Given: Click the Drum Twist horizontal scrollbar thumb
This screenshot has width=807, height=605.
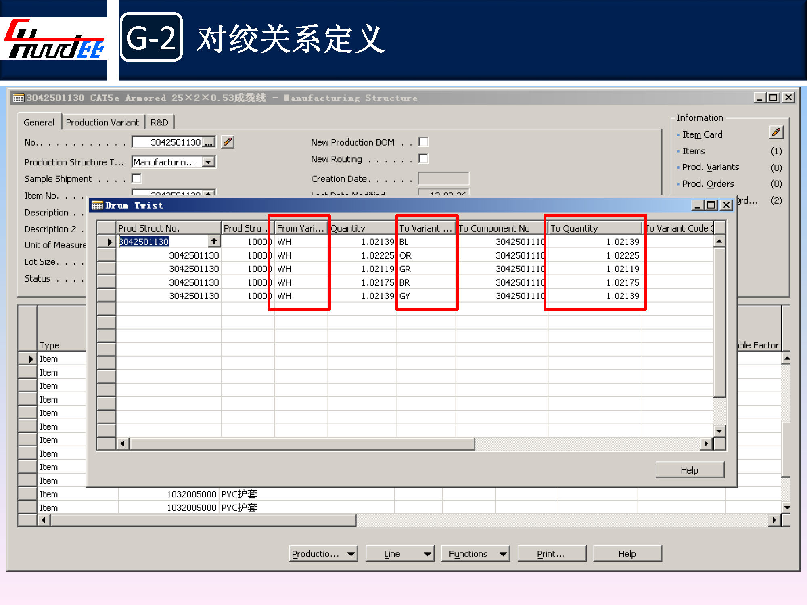Looking at the screenshot, I should (302, 444).
